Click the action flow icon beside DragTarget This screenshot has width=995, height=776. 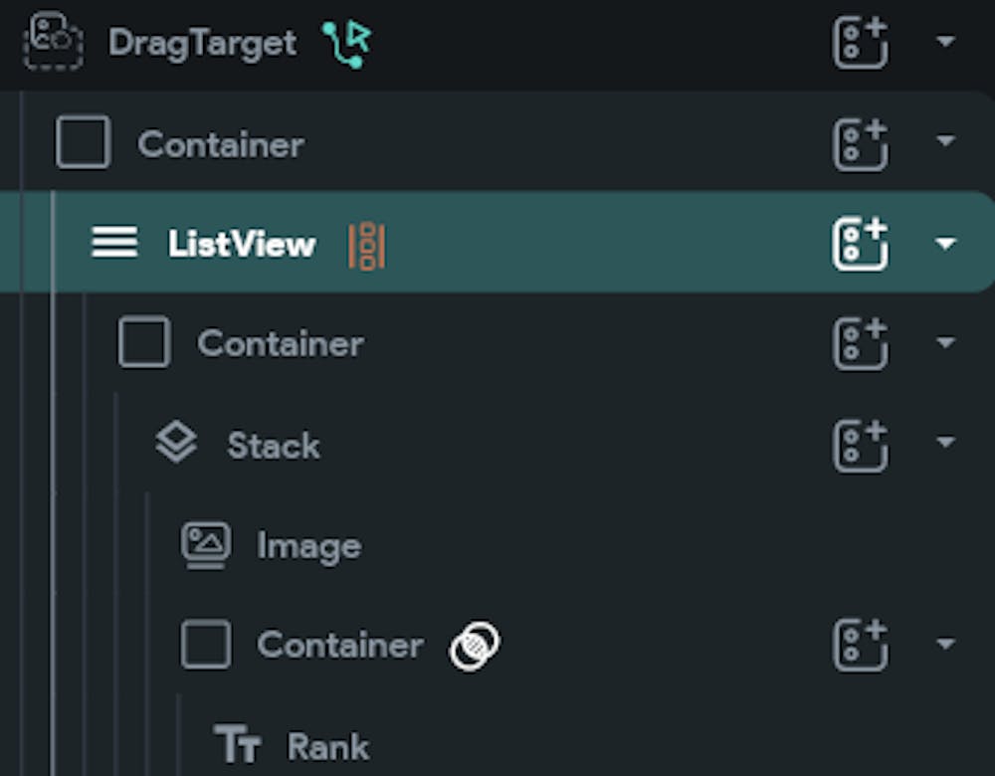pyautogui.click(x=346, y=44)
